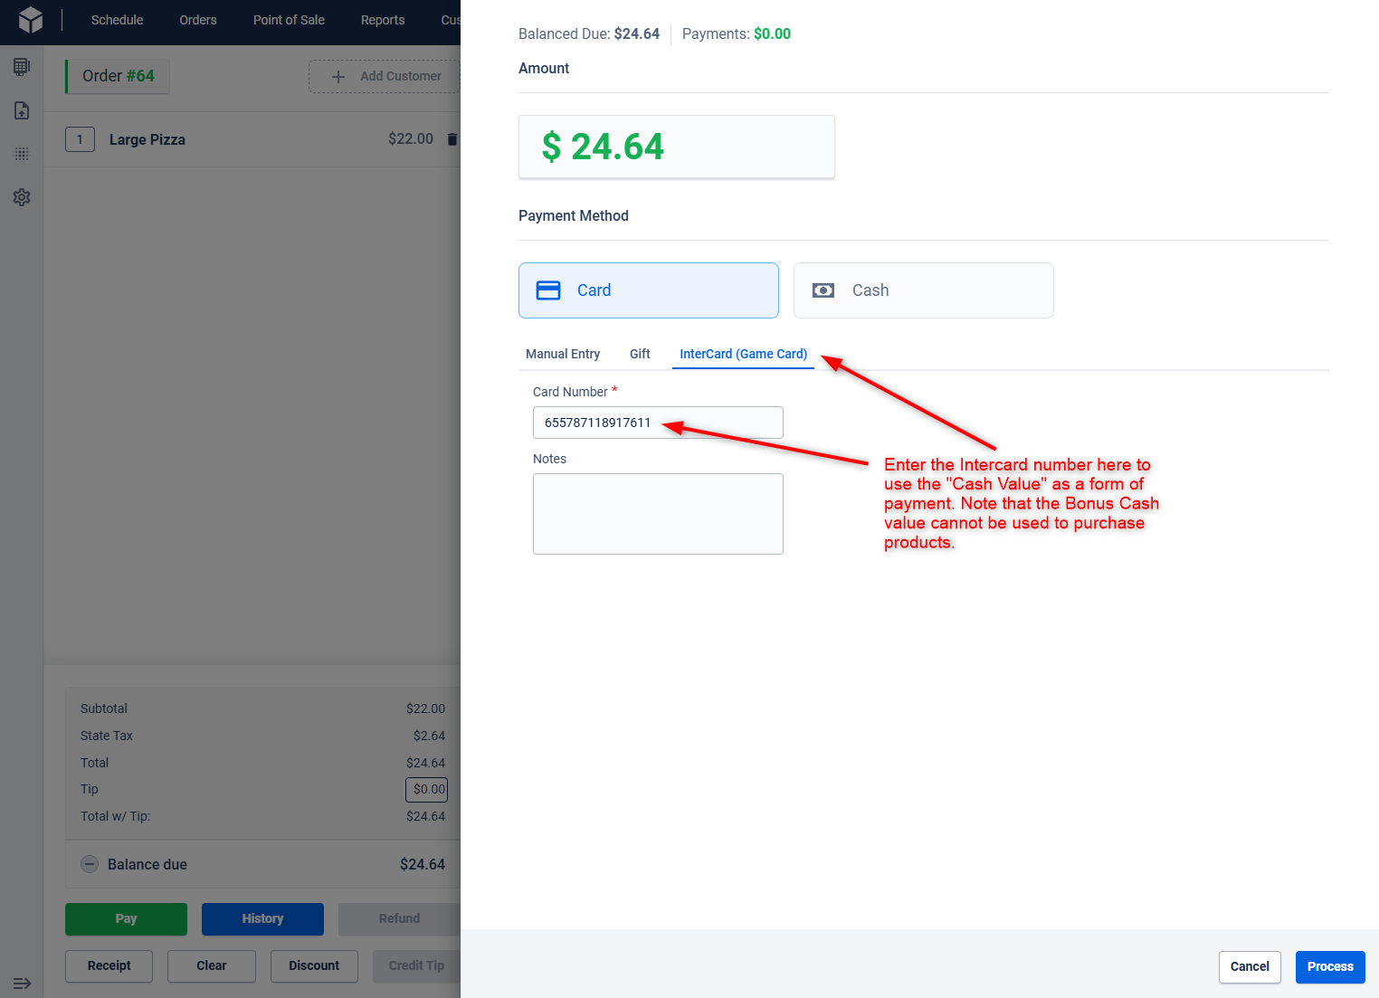Switch to the Gift tab
The width and height of the screenshot is (1379, 998).
click(x=640, y=354)
